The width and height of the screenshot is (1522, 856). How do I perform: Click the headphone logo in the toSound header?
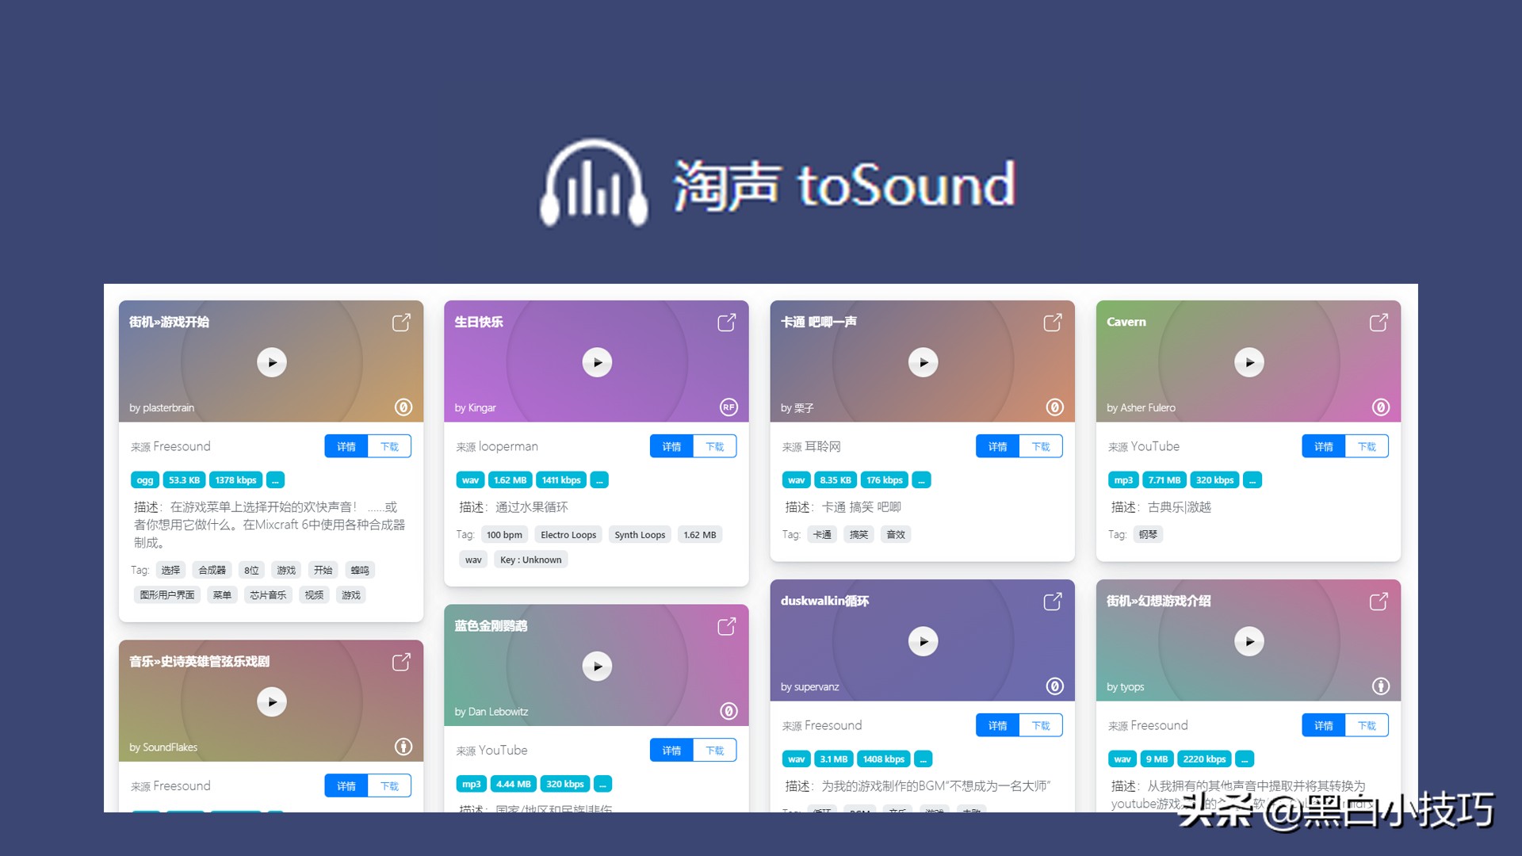point(593,184)
